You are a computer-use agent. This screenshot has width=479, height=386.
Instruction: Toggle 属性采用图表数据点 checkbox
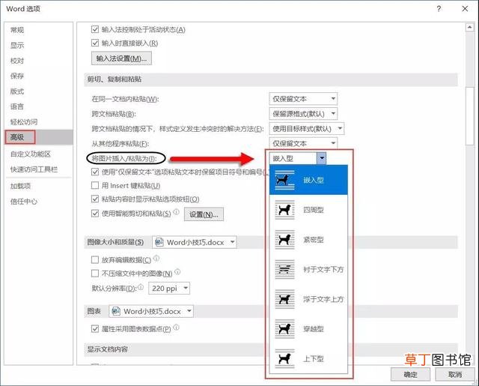(x=95, y=329)
